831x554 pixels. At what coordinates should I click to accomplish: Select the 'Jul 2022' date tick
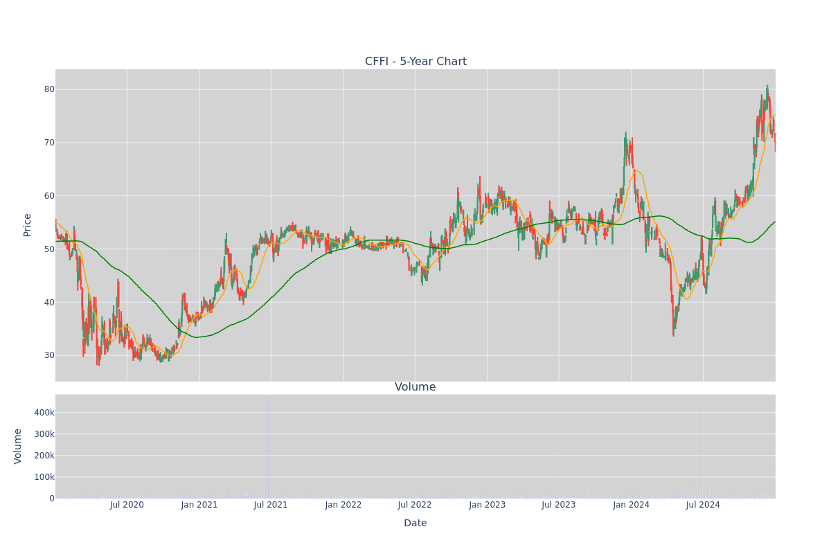[x=415, y=505]
